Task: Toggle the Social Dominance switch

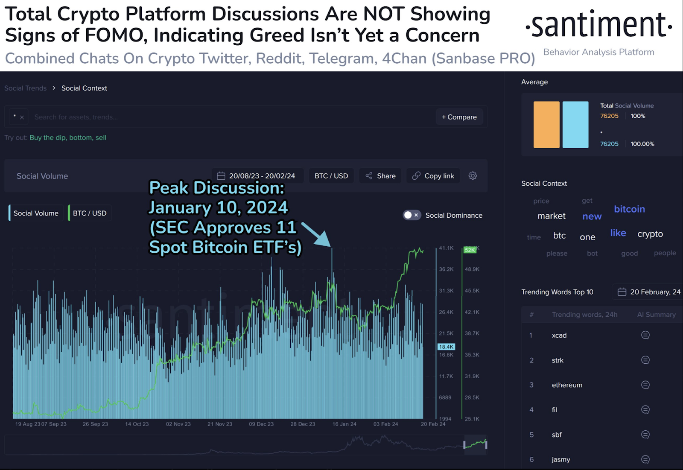Action: pyautogui.click(x=412, y=215)
